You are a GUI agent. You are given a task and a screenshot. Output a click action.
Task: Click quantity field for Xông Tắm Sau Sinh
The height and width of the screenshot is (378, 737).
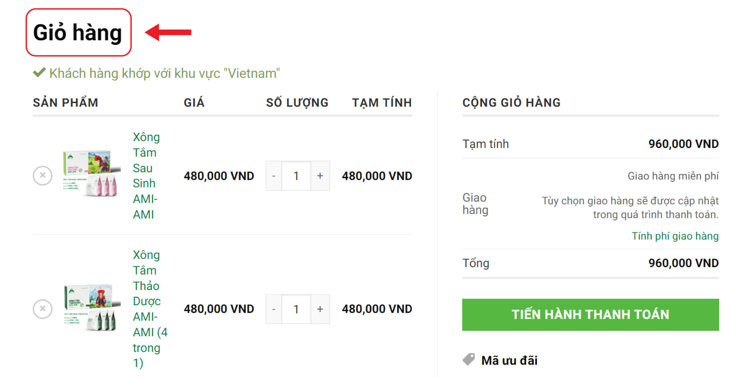(x=296, y=176)
